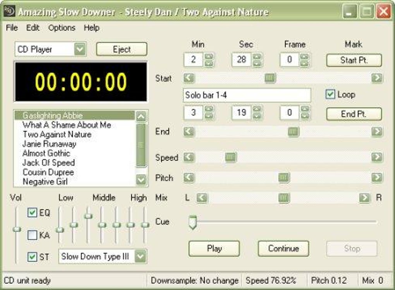This screenshot has height=290, width=395.
Task: Shift Mix toward right channel arrow
Action: click(364, 198)
